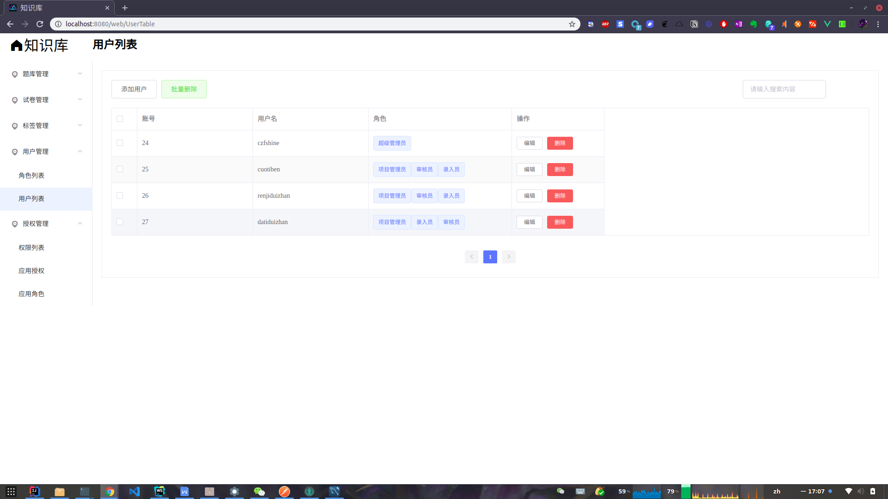Click the ABP adblock extension icon
Viewport: 888px width, 499px height.
coord(605,24)
